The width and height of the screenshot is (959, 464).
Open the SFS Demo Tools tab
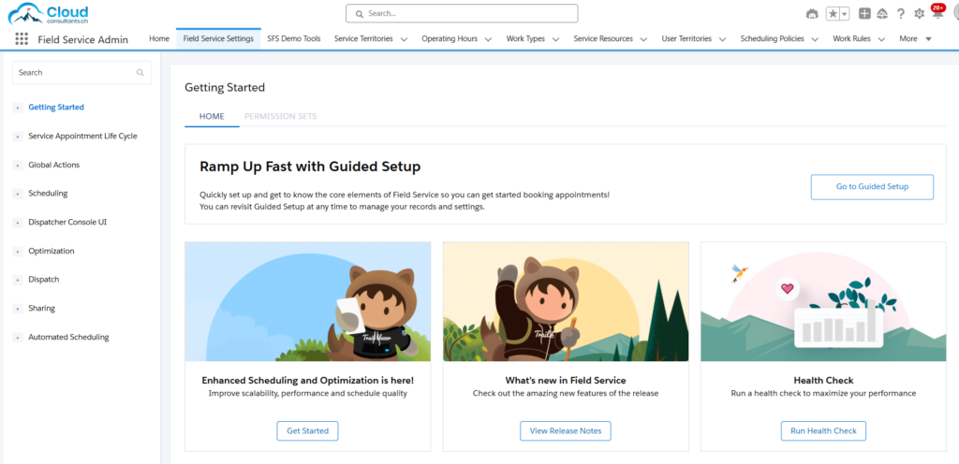point(293,39)
